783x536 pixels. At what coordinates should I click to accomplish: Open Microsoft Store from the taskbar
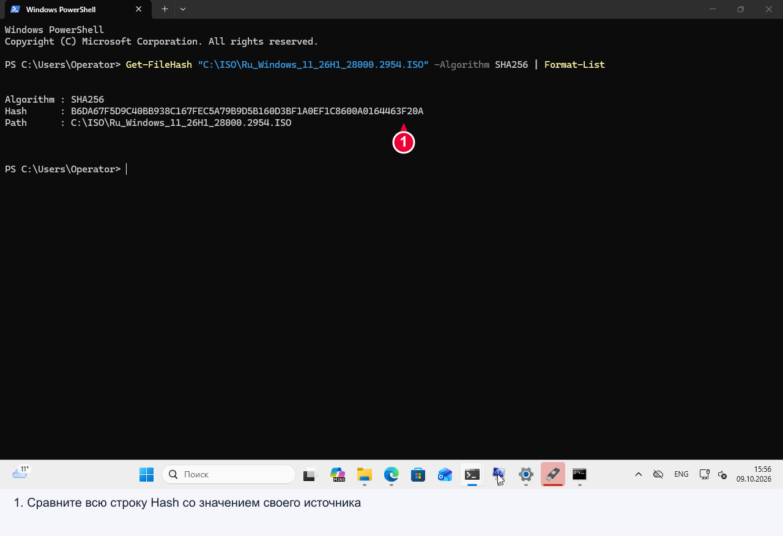(418, 474)
